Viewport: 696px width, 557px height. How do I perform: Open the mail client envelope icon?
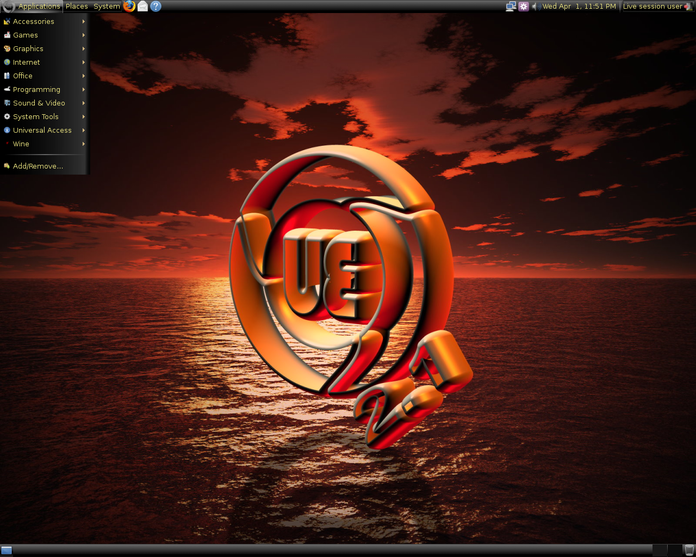coord(142,6)
